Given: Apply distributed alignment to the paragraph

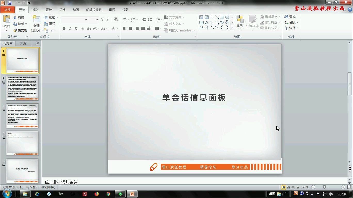Looking at the screenshot, I should coord(149,28).
